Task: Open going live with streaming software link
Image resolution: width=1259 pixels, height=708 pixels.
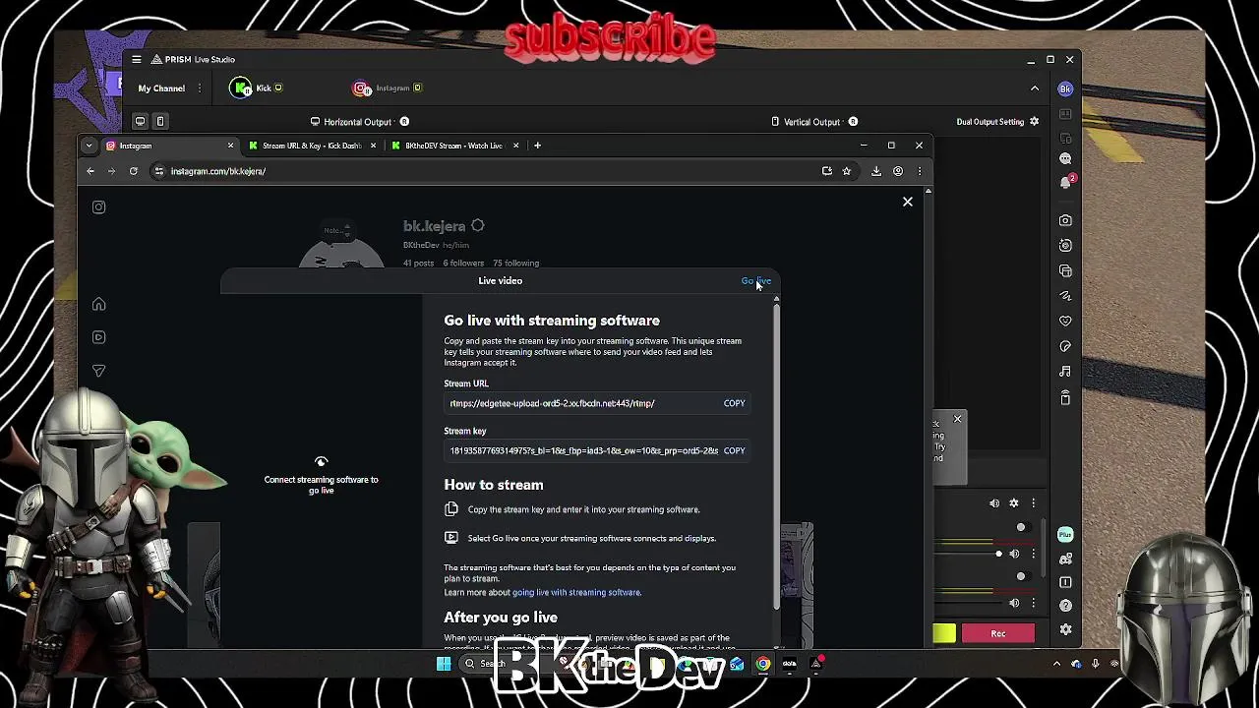Action: coord(576,592)
